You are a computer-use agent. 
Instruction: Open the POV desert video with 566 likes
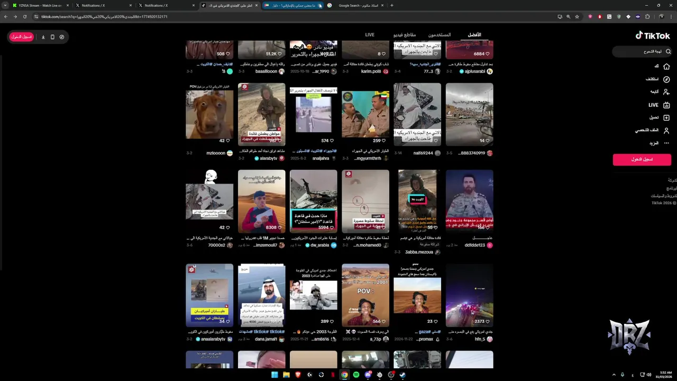(x=365, y=295)
